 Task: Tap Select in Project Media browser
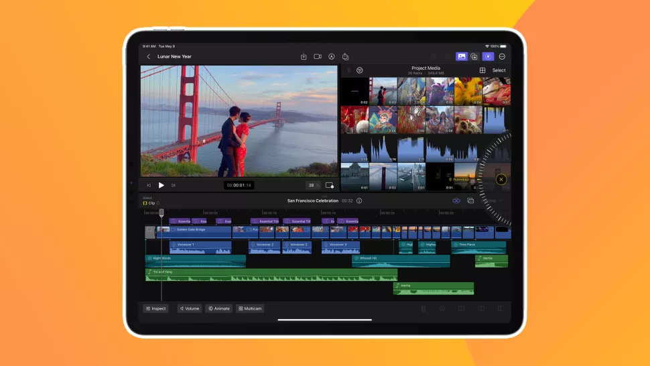pos(499,70)
